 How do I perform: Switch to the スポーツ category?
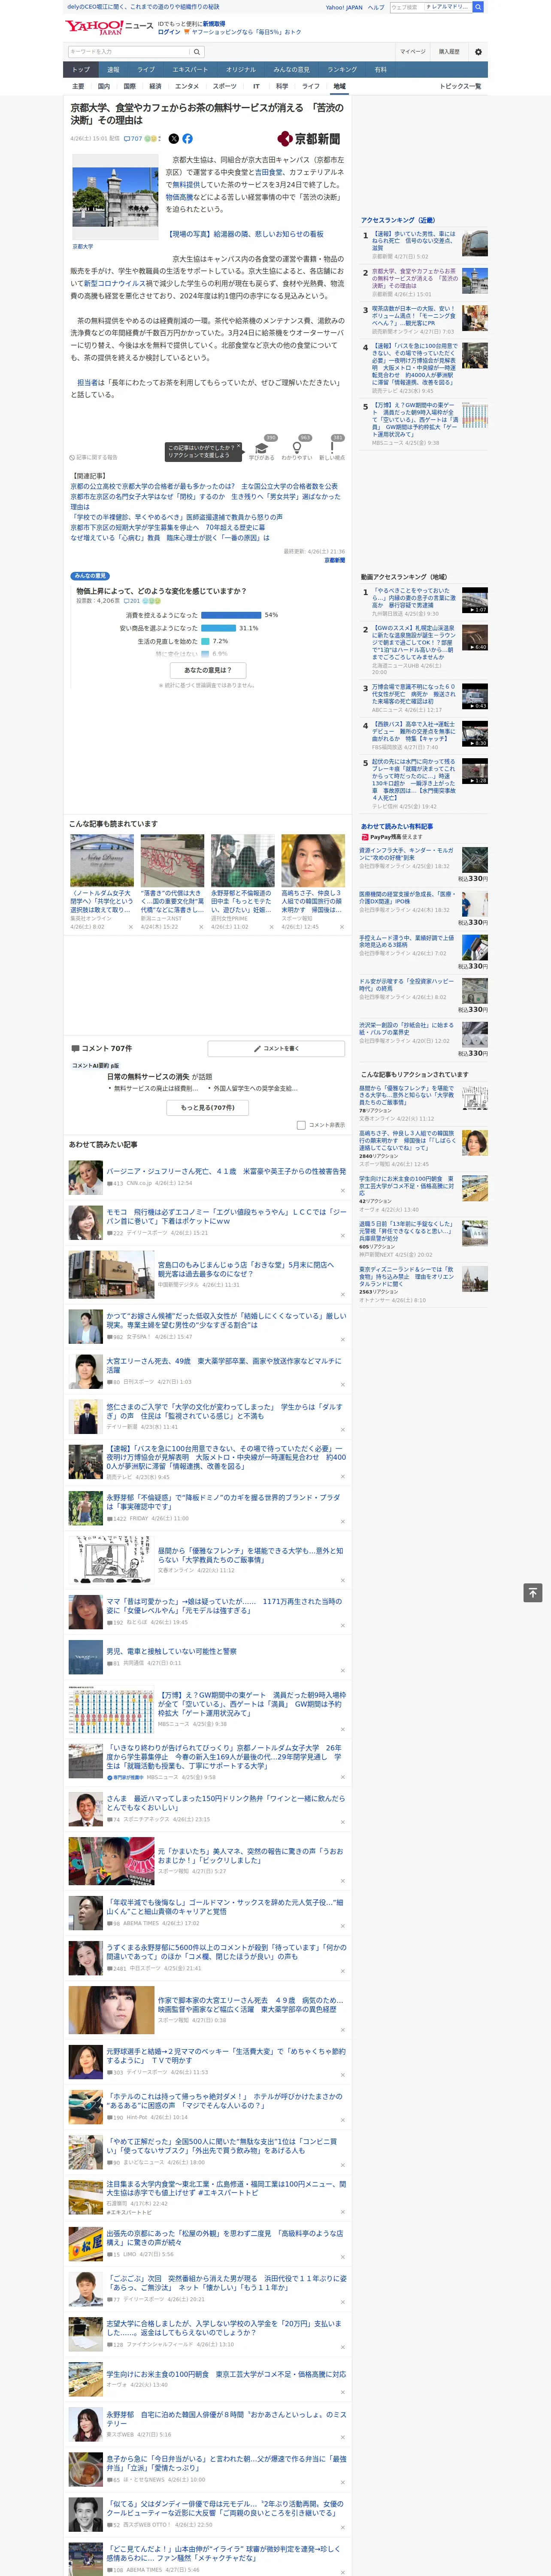[x=225, y=86]
